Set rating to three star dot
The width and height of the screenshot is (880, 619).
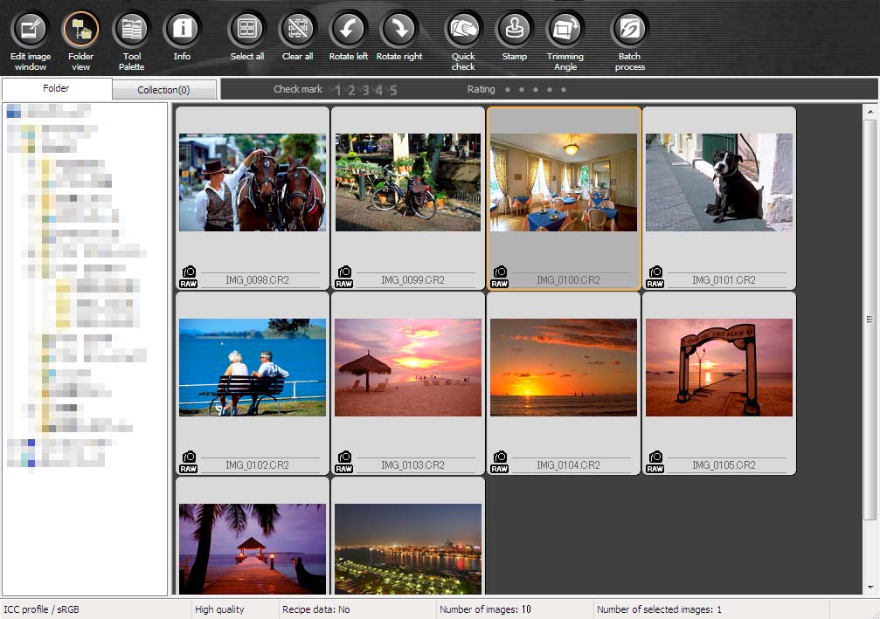coord(536,90)
